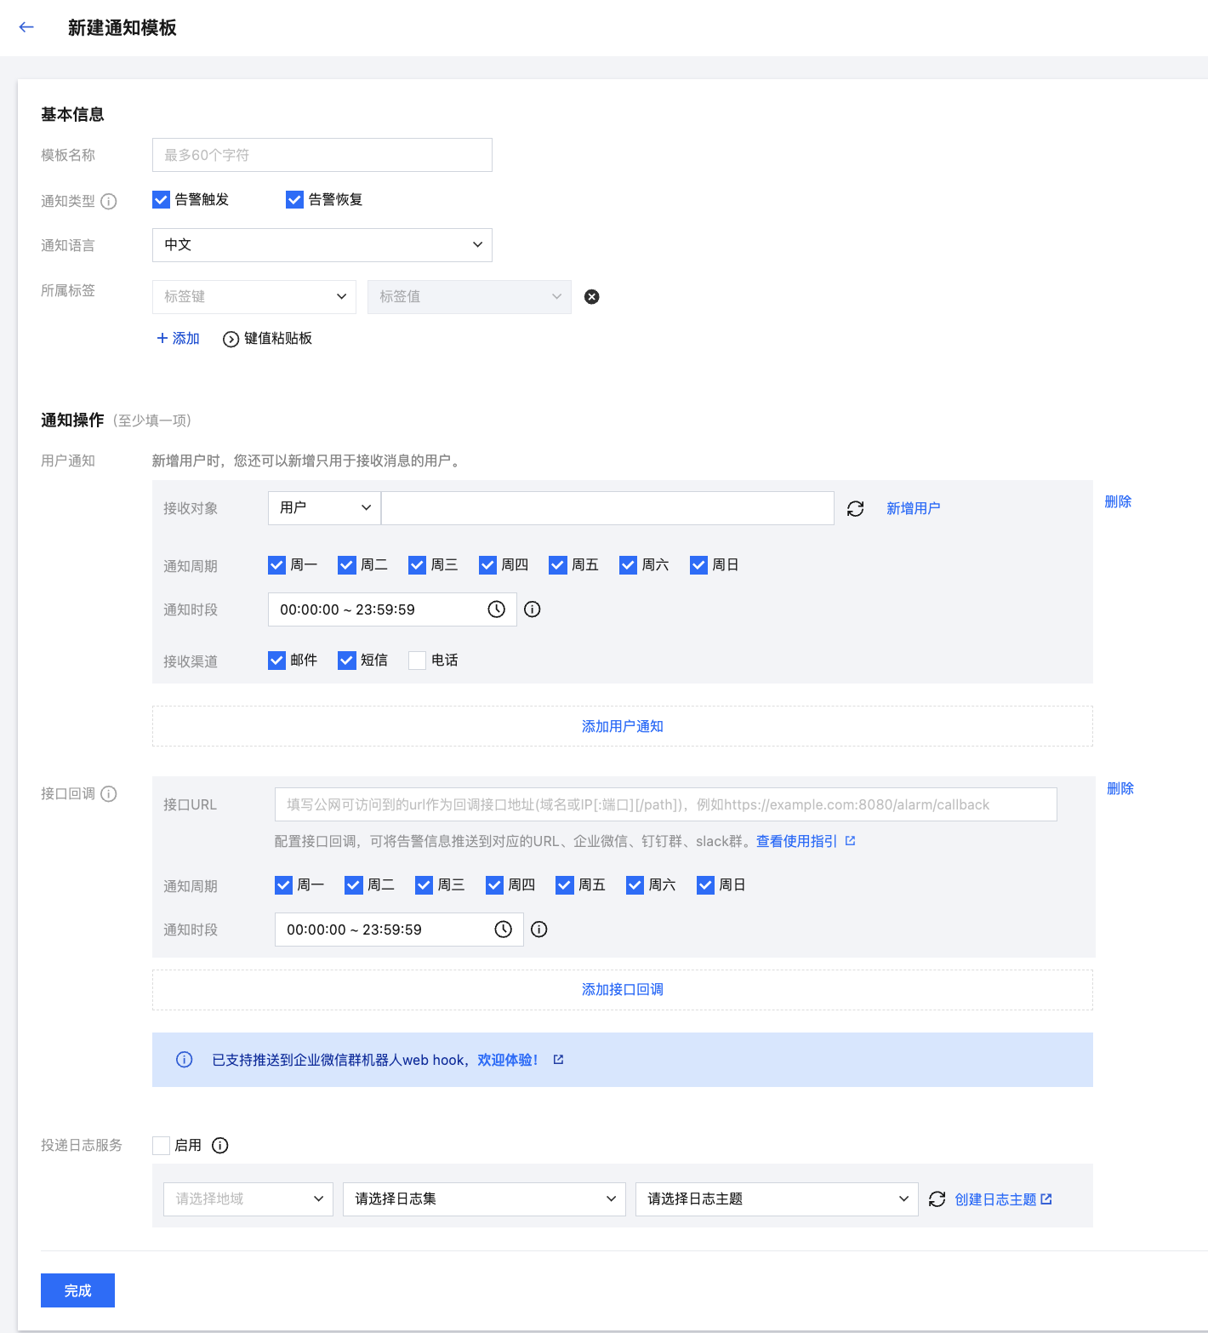The height and width of the screenshot is (1333, 1208).
Task: Uncheck 周一 in 接口回调 cycle
Action: click(283, 885)
